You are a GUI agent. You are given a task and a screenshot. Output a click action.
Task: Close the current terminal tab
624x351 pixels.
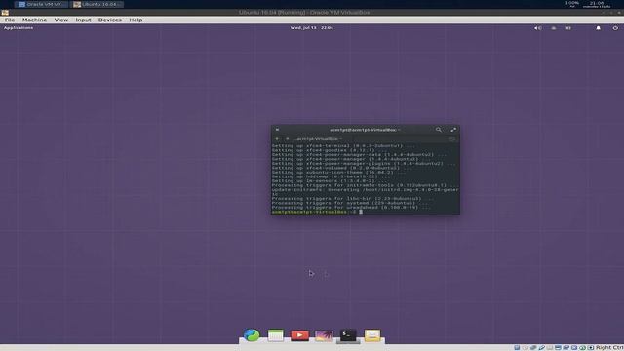[x=288, y=138]
